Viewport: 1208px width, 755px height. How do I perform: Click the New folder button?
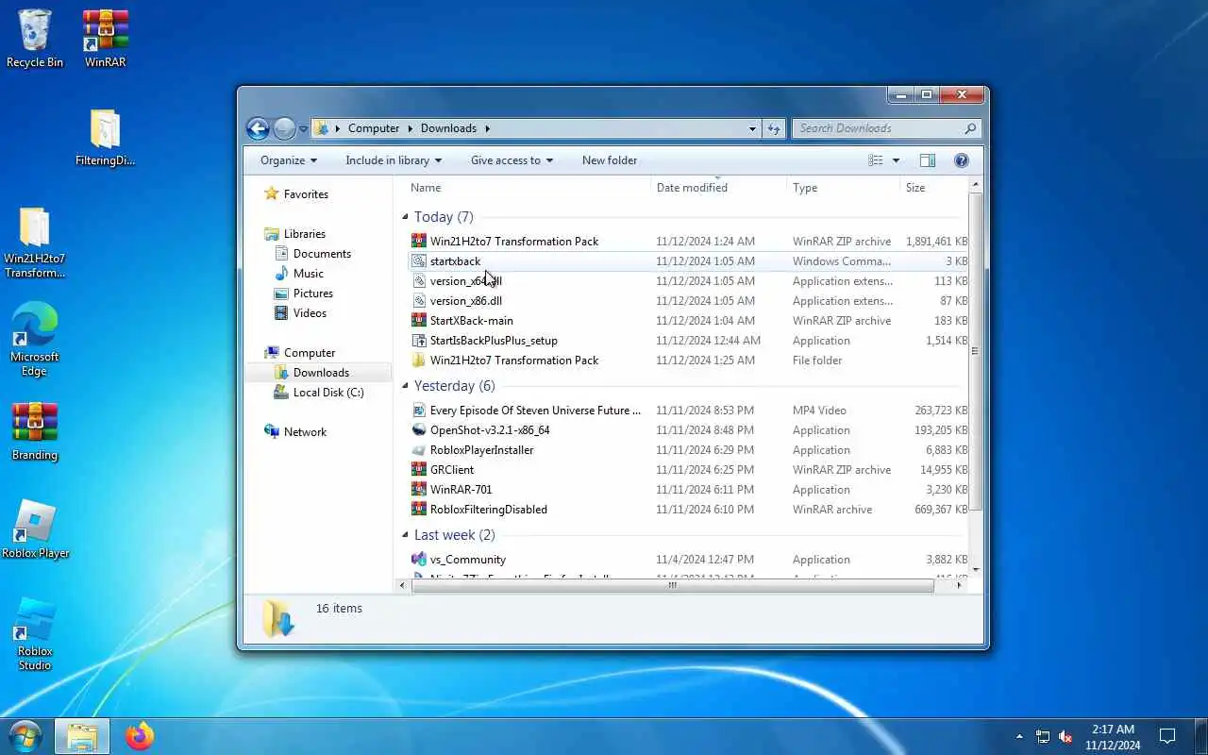coord(610,160)
